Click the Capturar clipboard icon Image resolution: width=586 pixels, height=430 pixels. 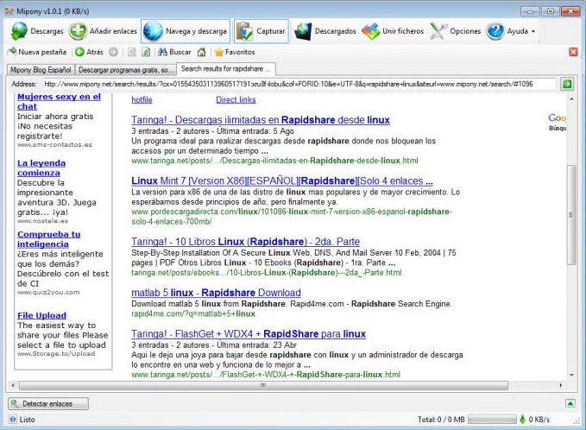[245, 31]
